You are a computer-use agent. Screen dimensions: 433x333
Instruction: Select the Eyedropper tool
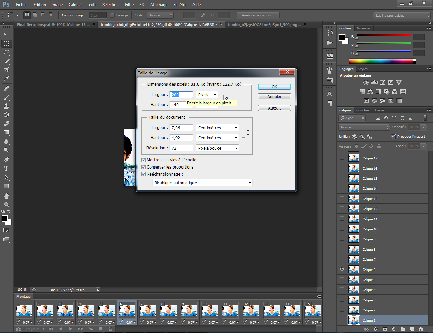coord(6,79)
